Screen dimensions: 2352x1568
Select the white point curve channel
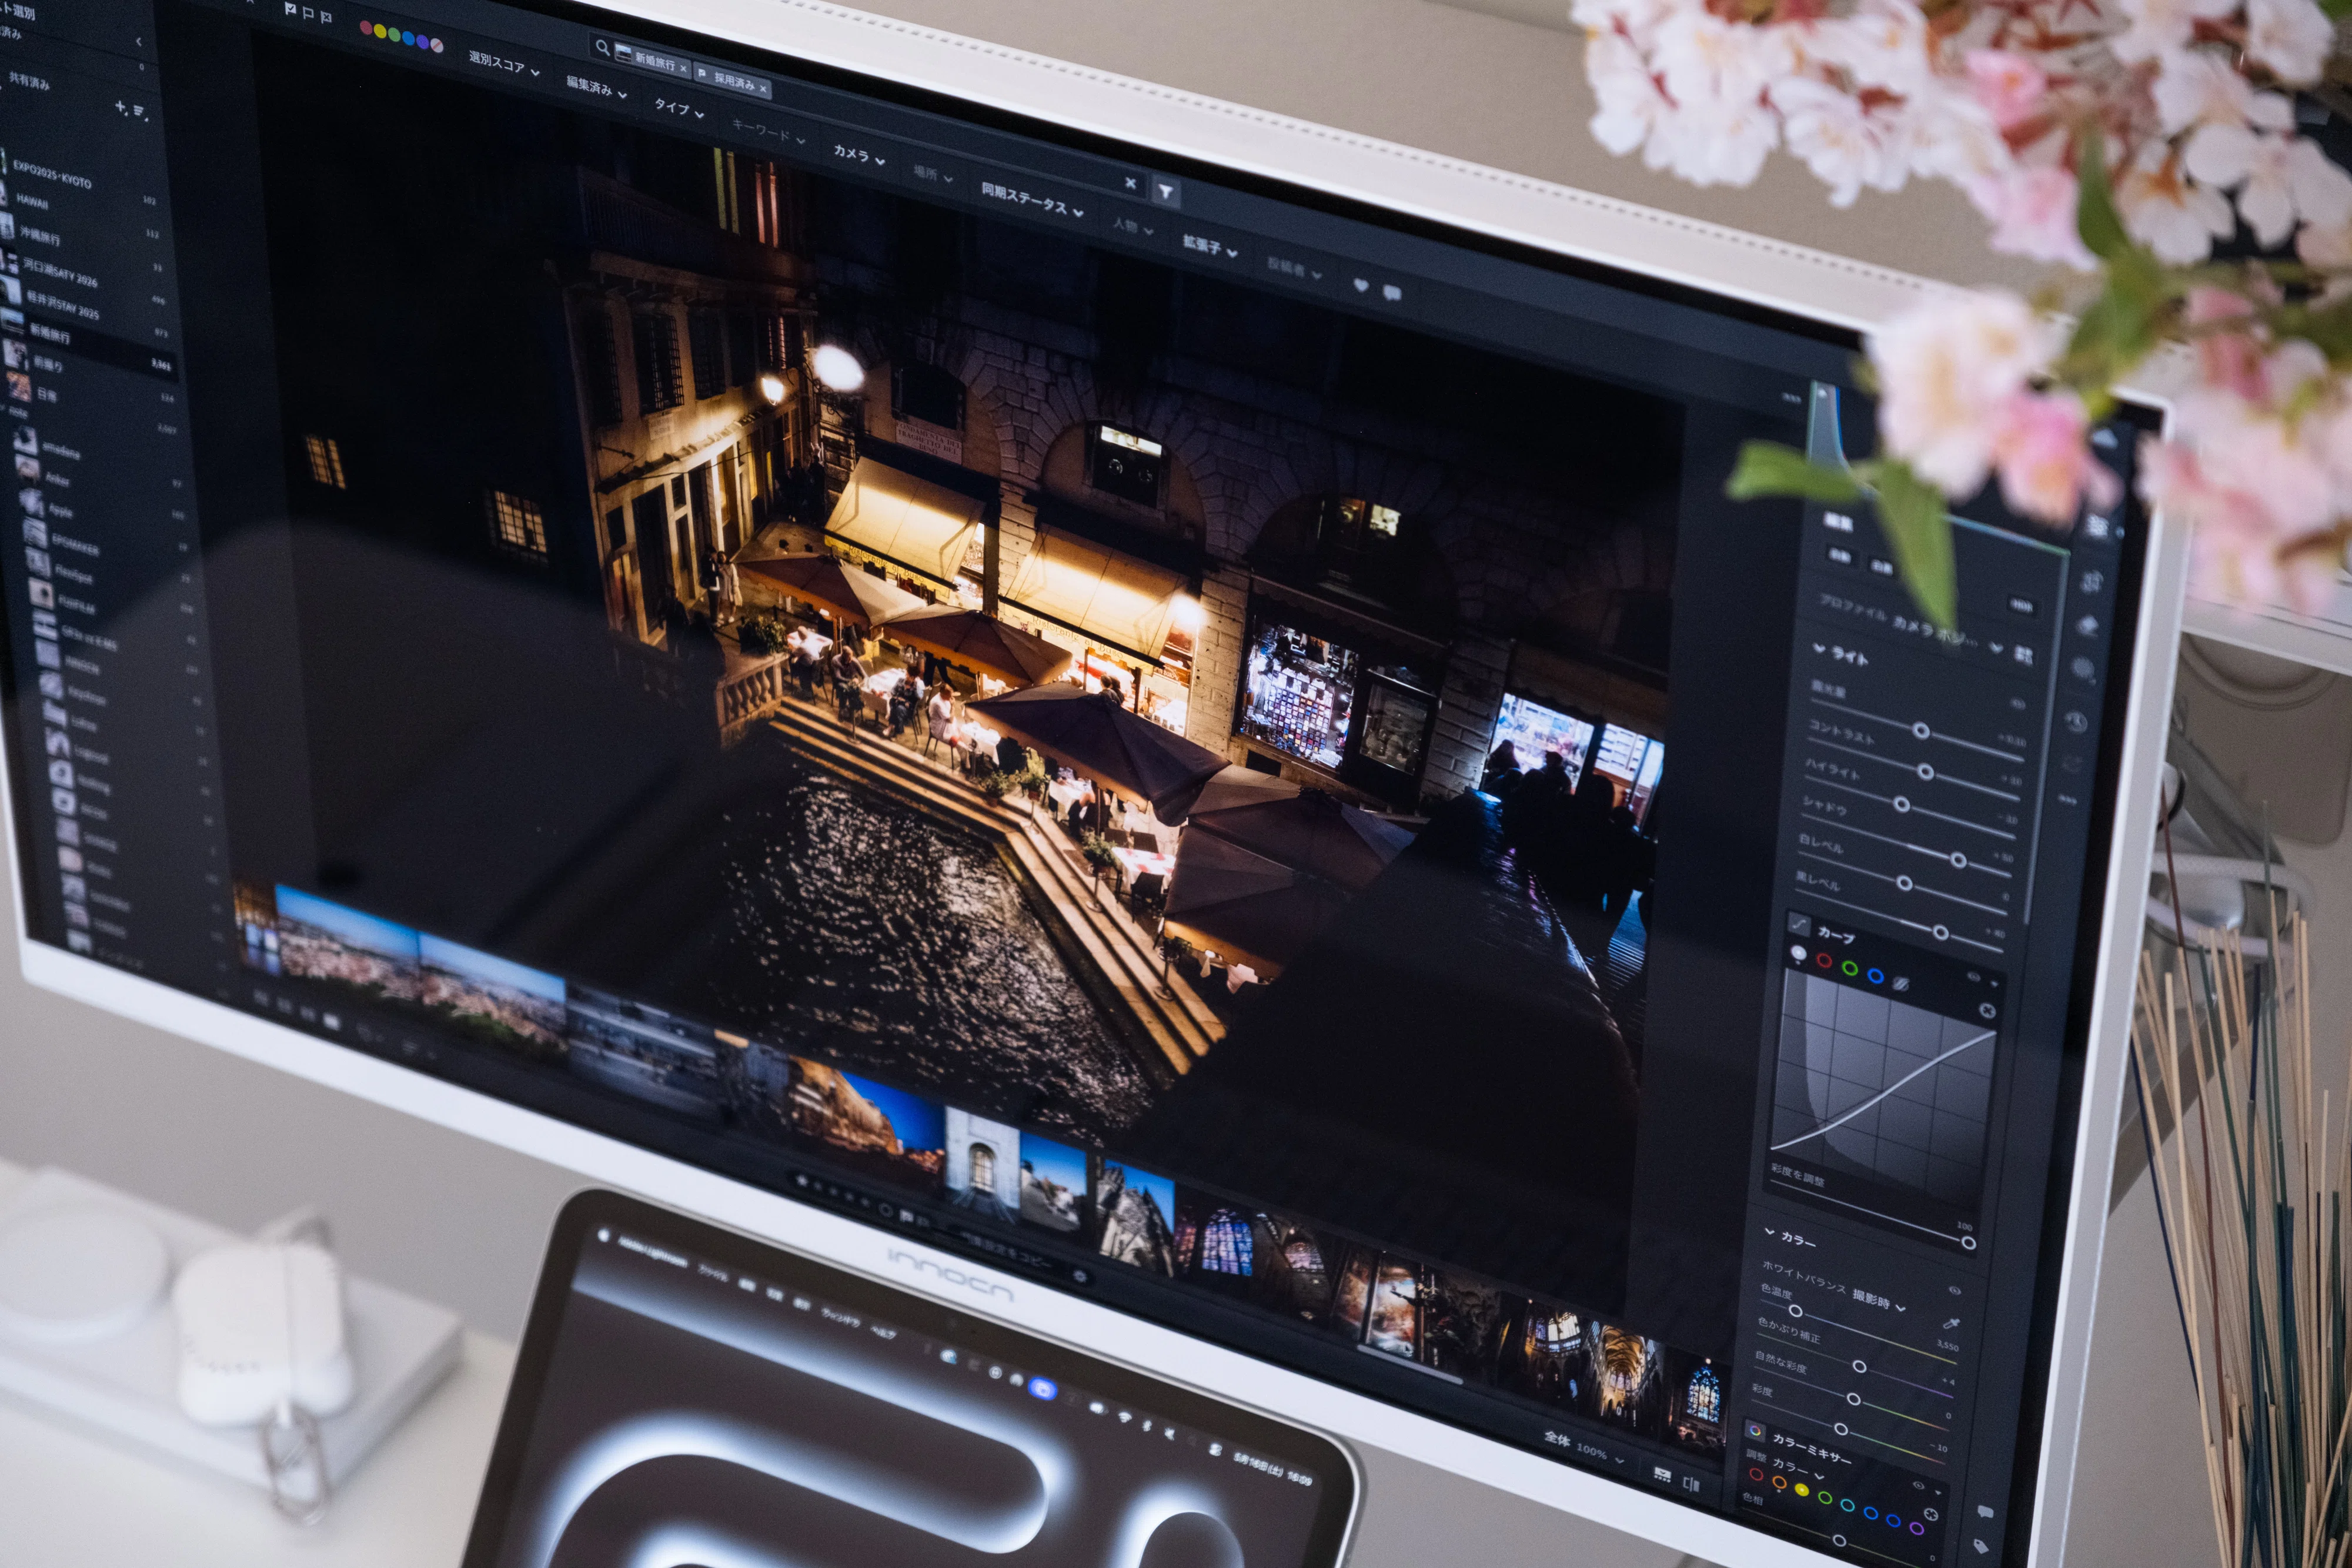click(1799, 954)
